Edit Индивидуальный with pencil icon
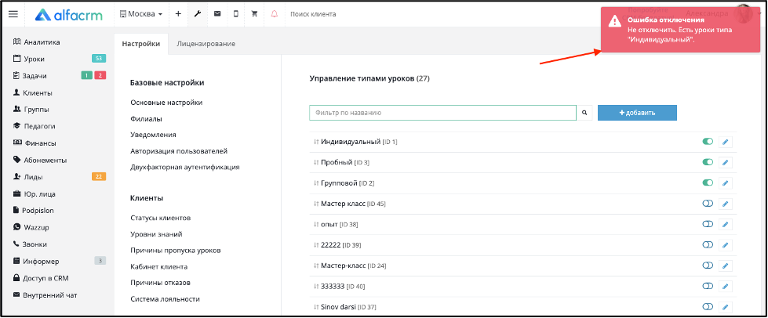The image size is (768, 318). click(x=726, y=142)
